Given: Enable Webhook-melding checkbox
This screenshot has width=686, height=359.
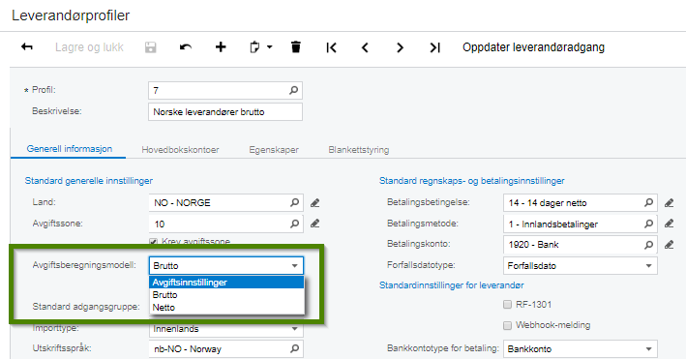Looking at the screenshot, I should click(x=508, y=325).
